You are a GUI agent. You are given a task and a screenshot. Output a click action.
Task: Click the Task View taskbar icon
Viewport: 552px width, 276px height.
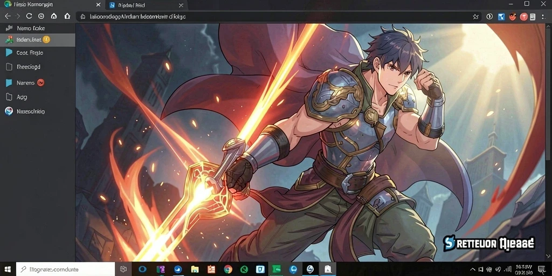click(123, 270)
